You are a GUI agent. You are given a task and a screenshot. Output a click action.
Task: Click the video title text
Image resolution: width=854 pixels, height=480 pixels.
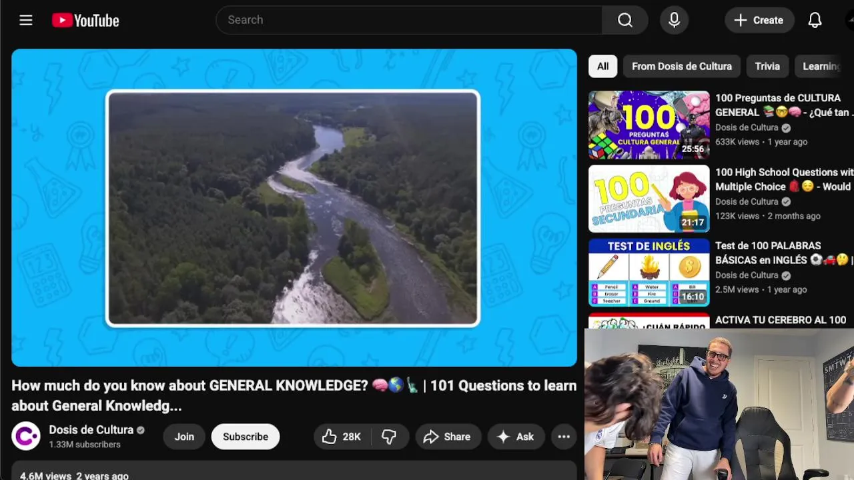click(294, 395)
